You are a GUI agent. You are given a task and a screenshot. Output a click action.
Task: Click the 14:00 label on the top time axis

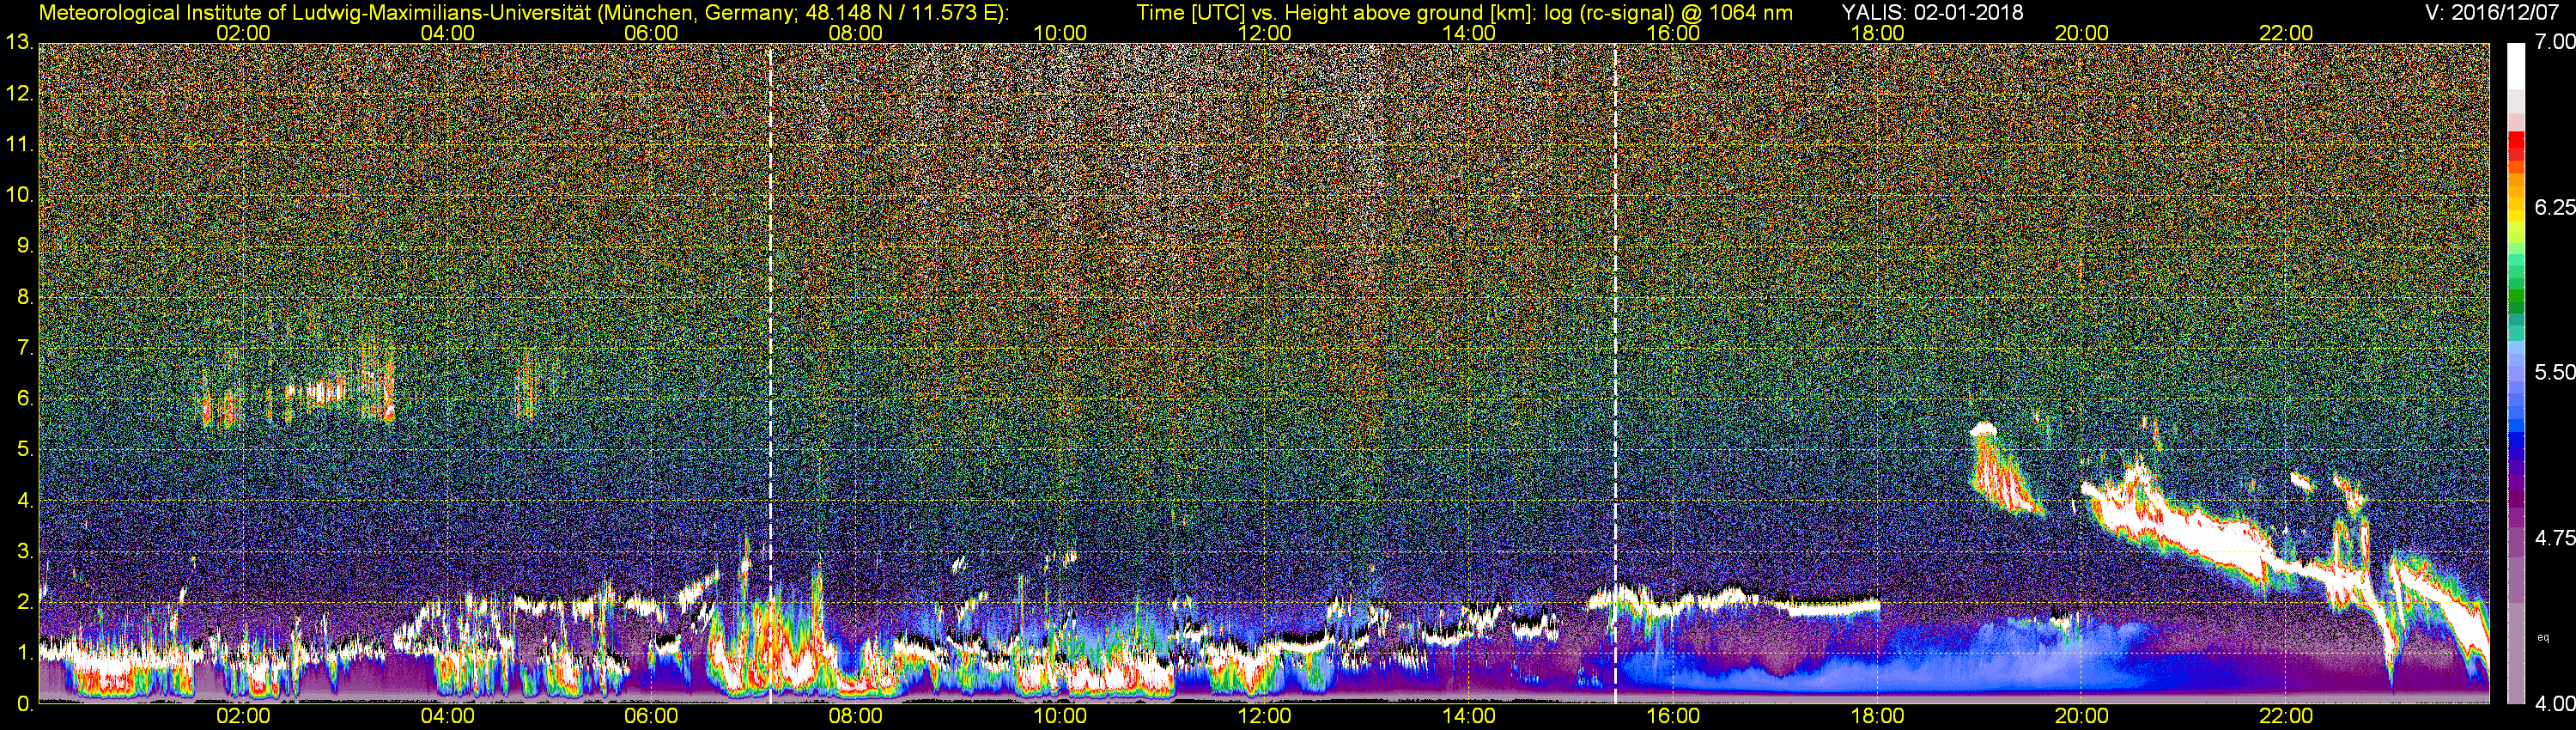click(1469, 33)
